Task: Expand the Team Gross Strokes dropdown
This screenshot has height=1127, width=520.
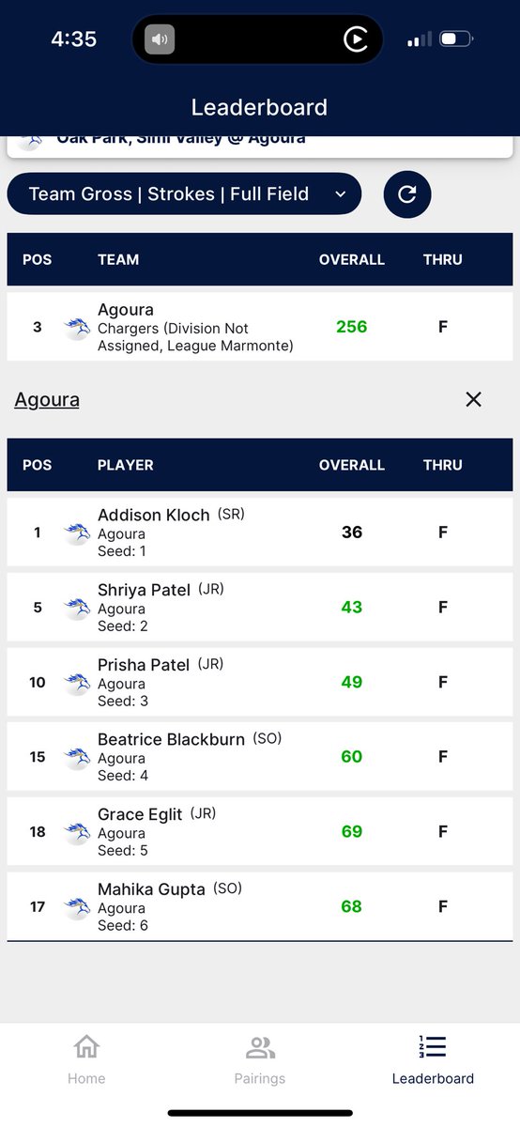Action: pyautogui.click(x=184, y=194)
